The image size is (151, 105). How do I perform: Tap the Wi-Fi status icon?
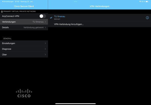point(140,2)
